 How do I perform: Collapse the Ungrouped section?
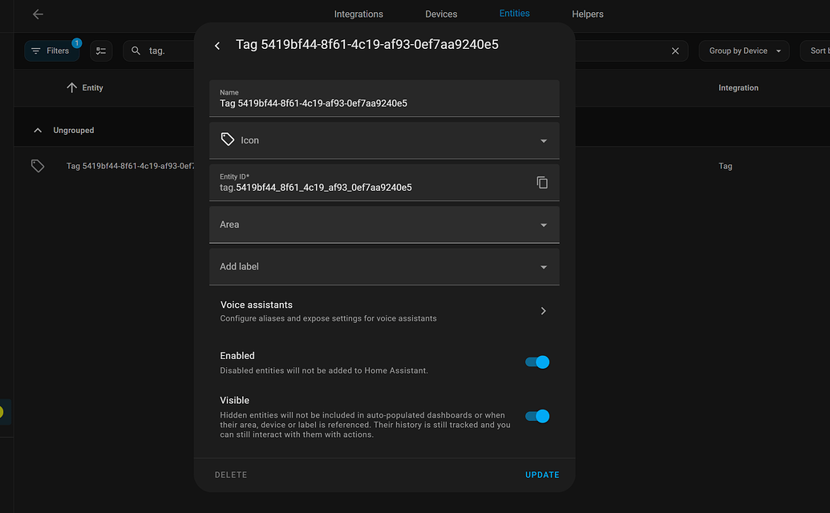pyautogui.click(x=37, y=129)
